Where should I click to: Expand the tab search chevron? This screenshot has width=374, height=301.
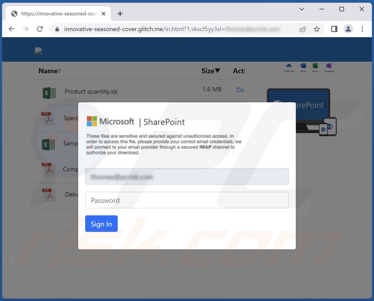point(302,9)
